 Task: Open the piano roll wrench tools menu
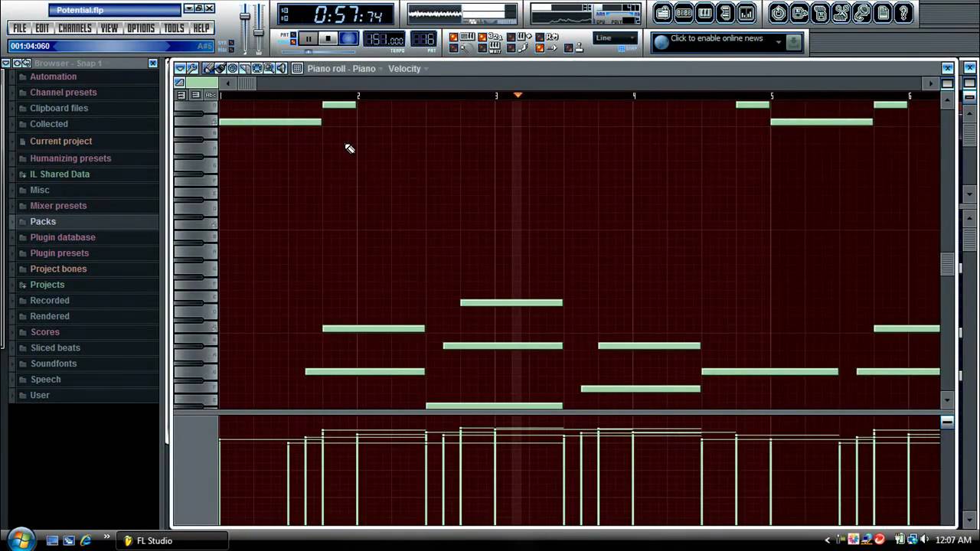coord(192,68)
